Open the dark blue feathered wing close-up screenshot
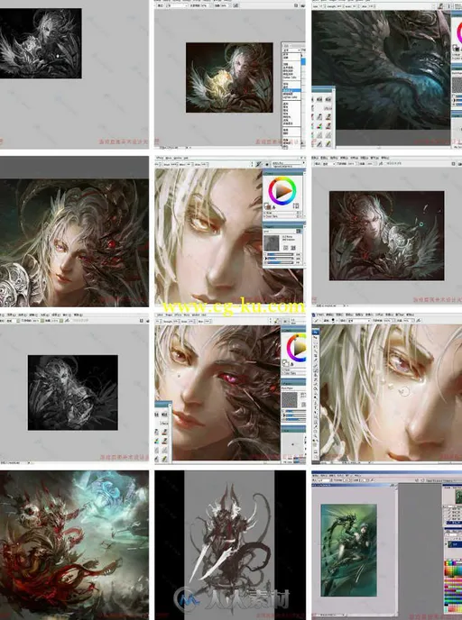Screen dimensions: 462x620 [x=387, y=75]
